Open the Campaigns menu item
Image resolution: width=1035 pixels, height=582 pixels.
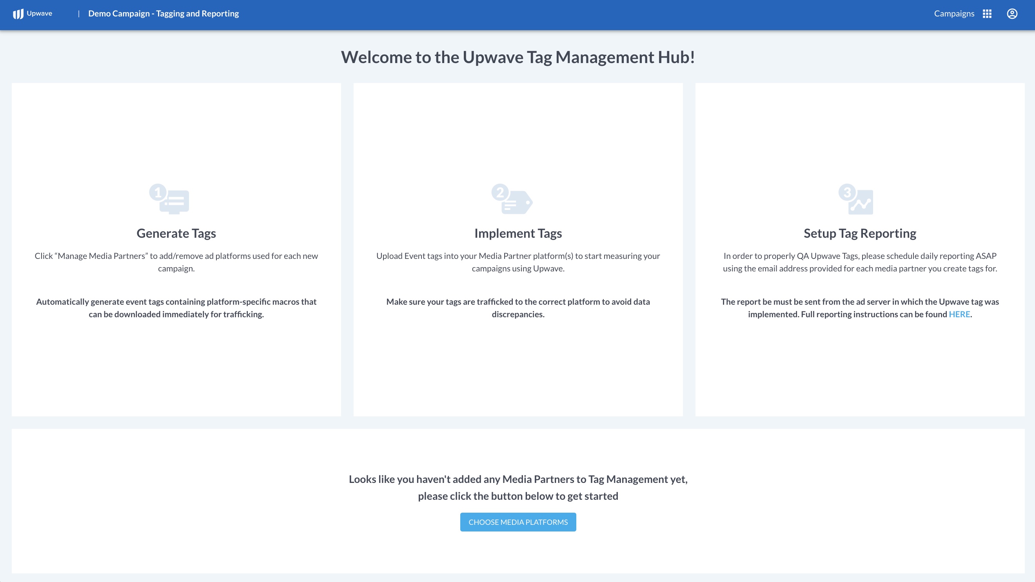[954, 13]
